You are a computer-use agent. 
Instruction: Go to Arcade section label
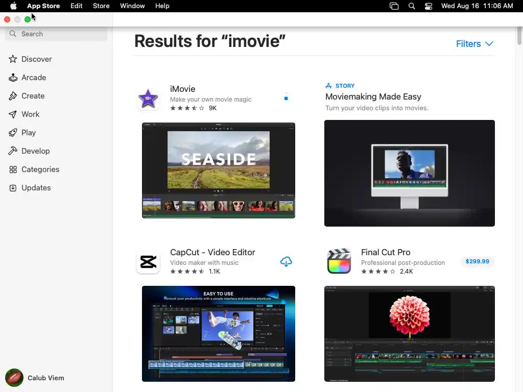[34, 78]
